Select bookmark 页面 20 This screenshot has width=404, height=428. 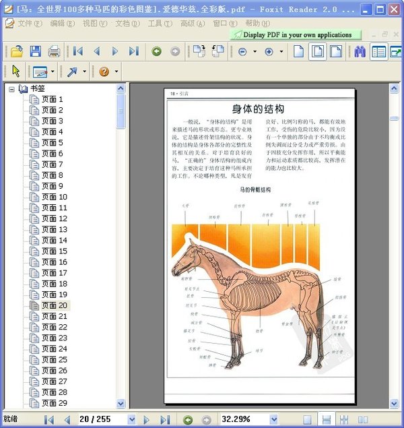(55, 305)
